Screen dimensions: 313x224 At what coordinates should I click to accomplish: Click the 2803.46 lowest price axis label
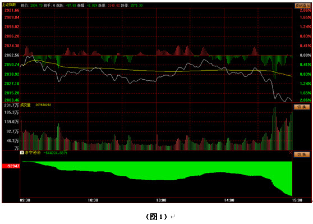point(12,100)
